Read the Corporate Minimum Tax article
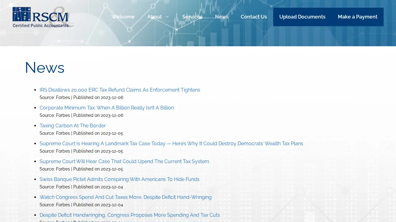 107,108
